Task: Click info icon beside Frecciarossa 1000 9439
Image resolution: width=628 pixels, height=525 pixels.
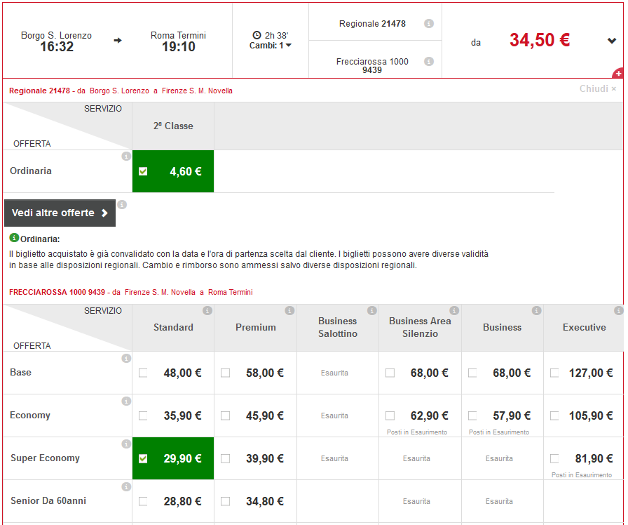Action: 429,62
